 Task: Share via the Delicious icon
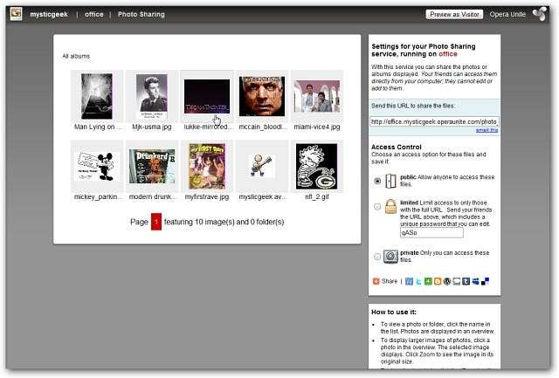486,281
